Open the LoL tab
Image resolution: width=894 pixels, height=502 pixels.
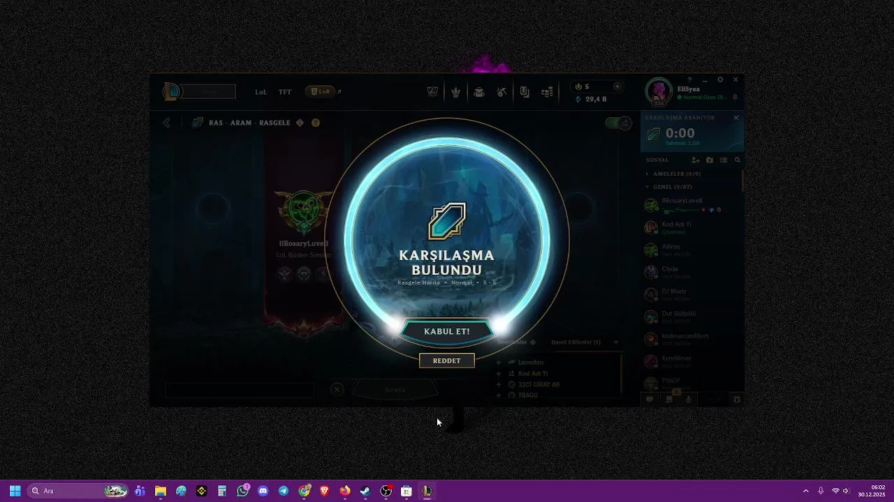coord(261,92)
